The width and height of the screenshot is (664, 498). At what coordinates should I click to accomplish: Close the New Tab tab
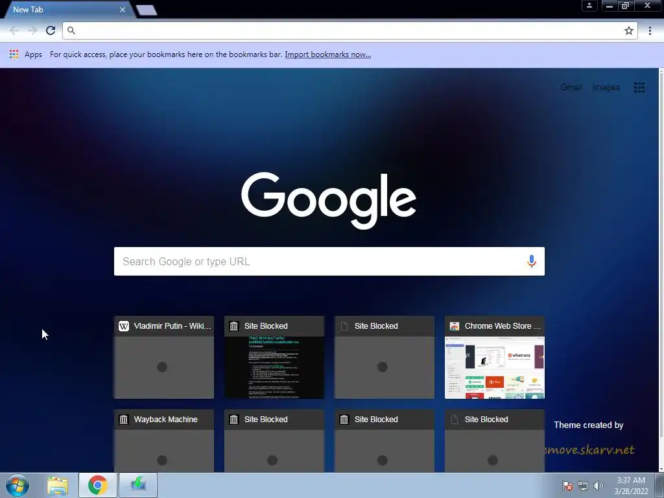(x=123, y=10)
